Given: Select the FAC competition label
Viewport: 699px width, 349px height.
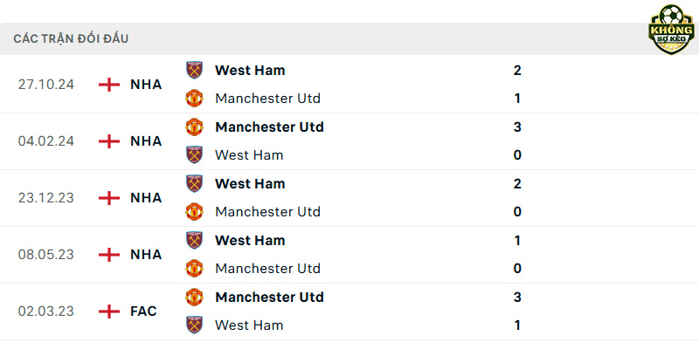Looking at the screenshot, I should 143,311.
